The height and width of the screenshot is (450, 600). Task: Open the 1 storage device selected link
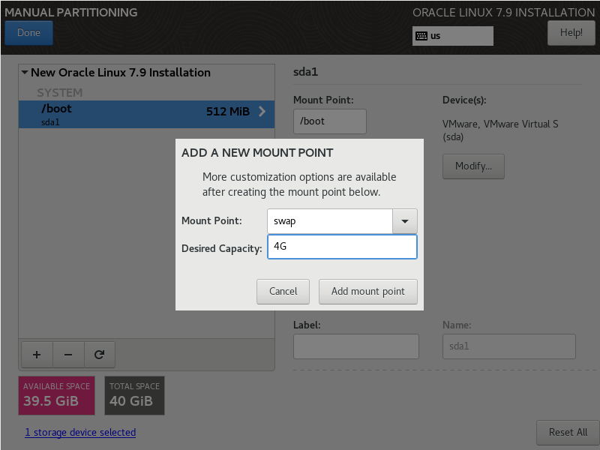(80, 433)
